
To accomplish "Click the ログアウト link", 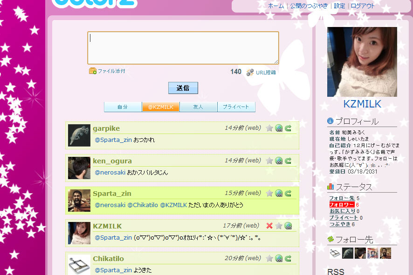I will click(x=363, y=6).
